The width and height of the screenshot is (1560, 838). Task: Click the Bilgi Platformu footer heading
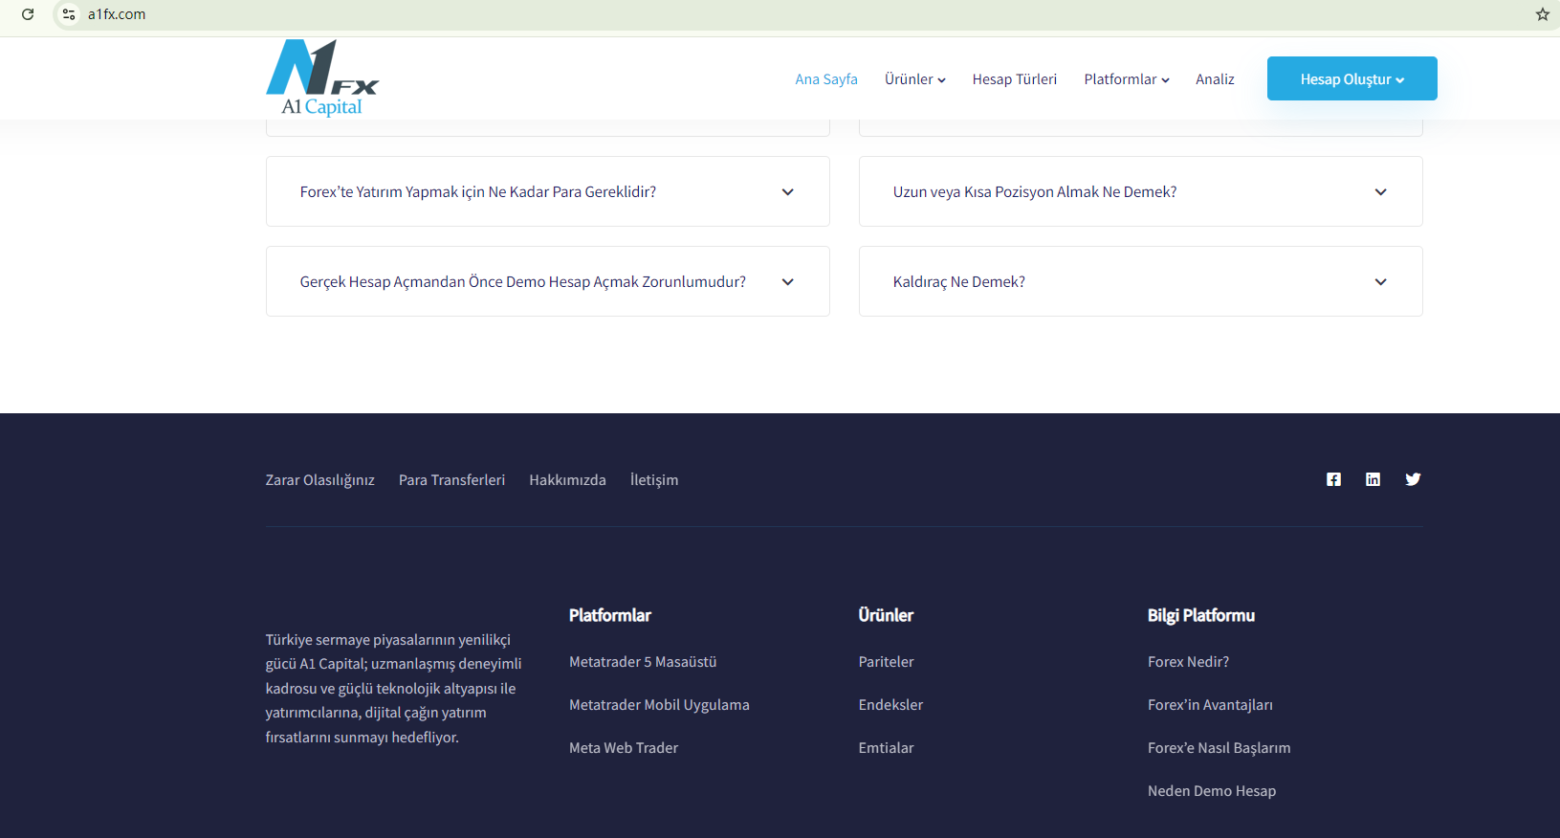(x=1201, y=615)
